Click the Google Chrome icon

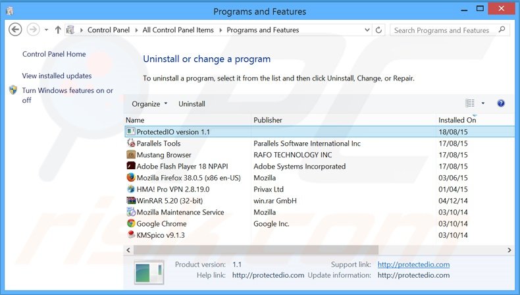pyautogui.click(x=131, y=223)
